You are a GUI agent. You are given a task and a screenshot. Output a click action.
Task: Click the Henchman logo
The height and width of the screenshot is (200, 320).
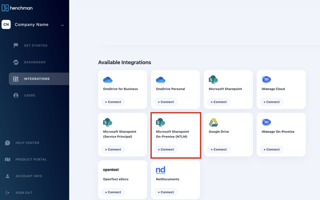[17, 8]
